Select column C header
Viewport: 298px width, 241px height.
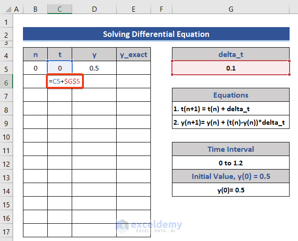click(x=60, y=9)
